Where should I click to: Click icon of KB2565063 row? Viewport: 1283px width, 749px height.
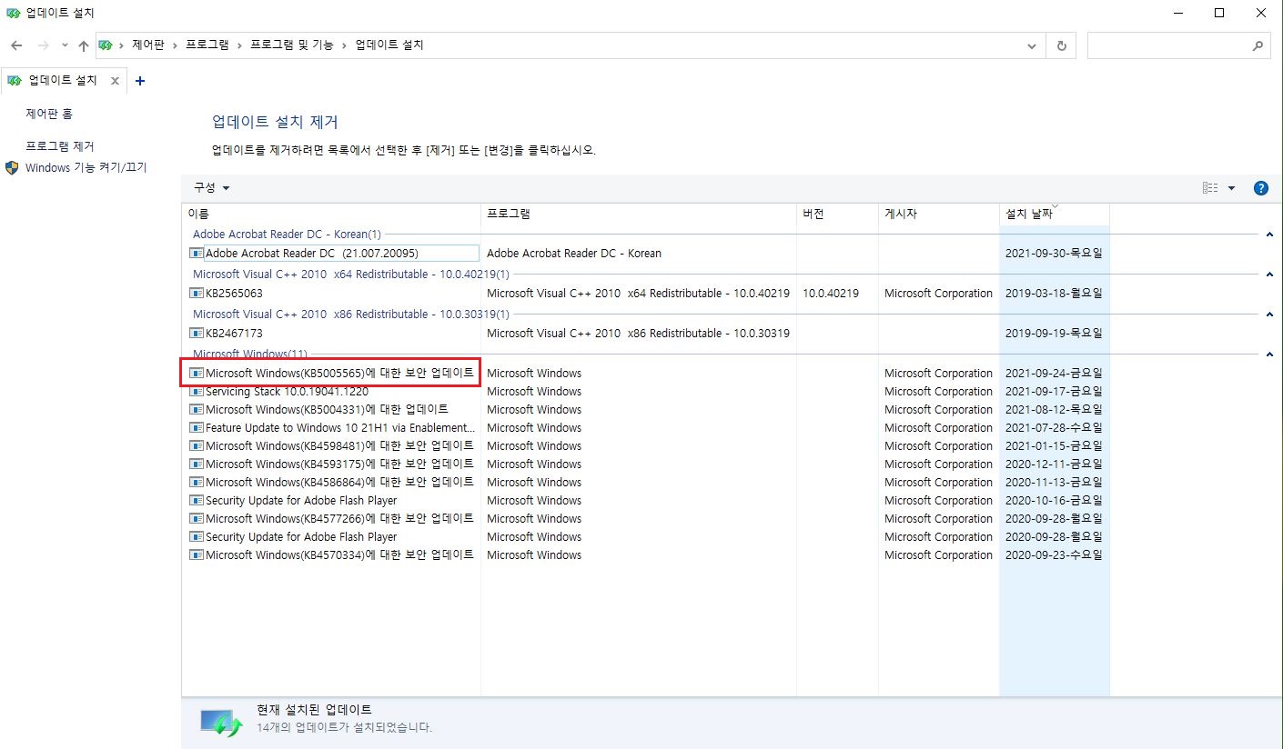pos(197,293)
